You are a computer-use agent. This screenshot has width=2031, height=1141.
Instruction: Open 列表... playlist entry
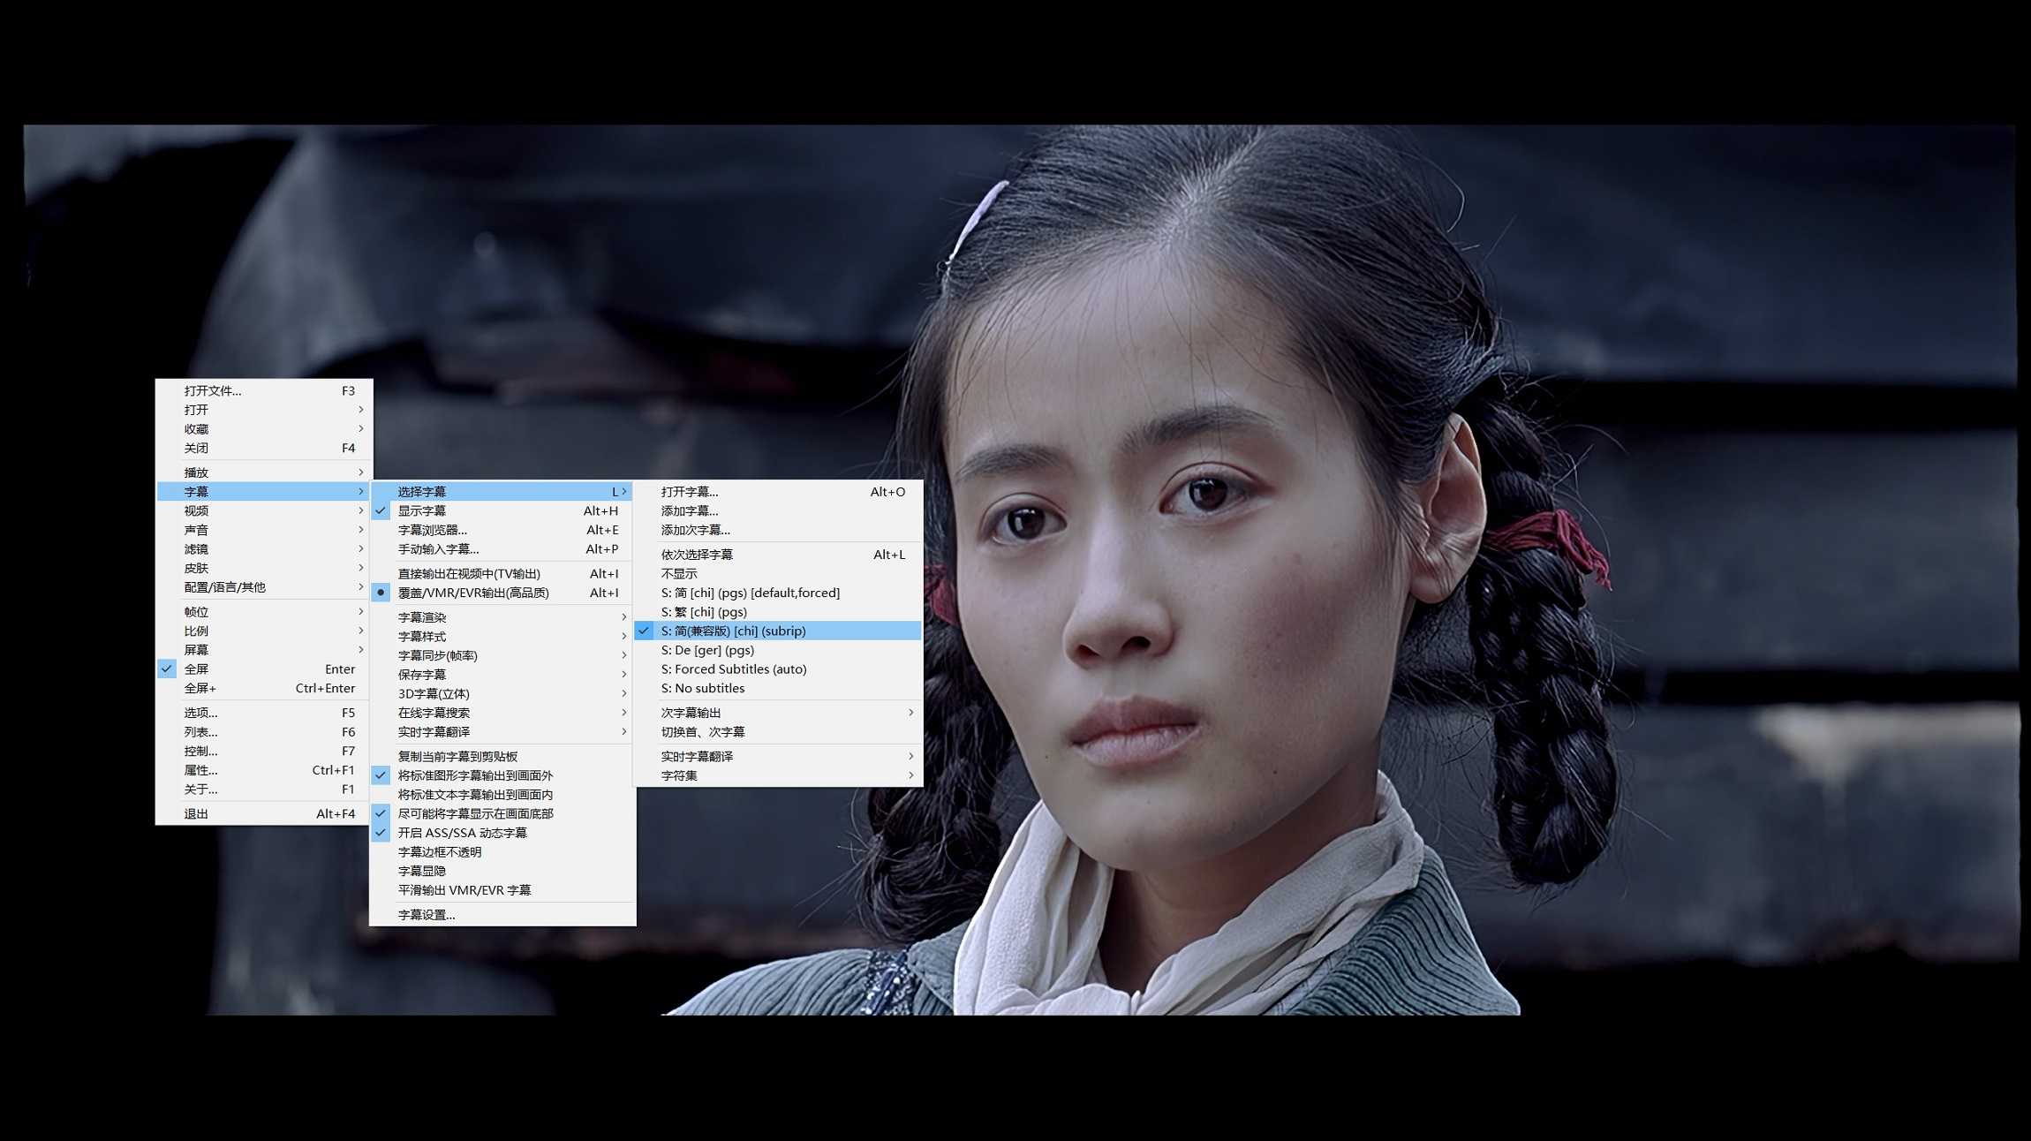264,732
